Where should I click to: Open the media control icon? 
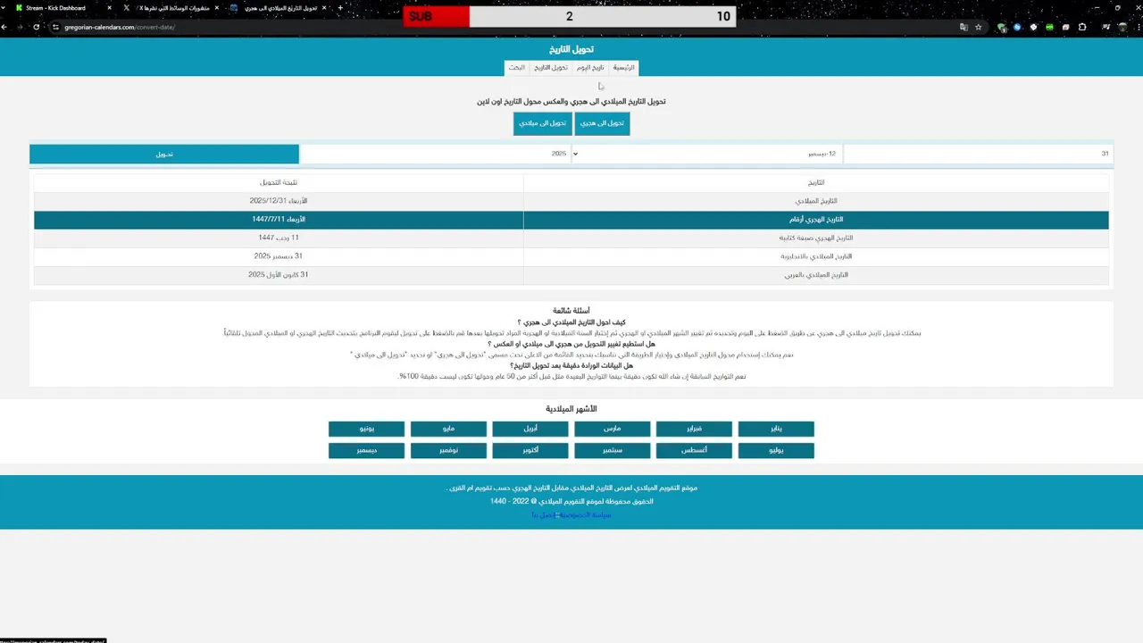pyautogui.click(x=1106, y=27)
